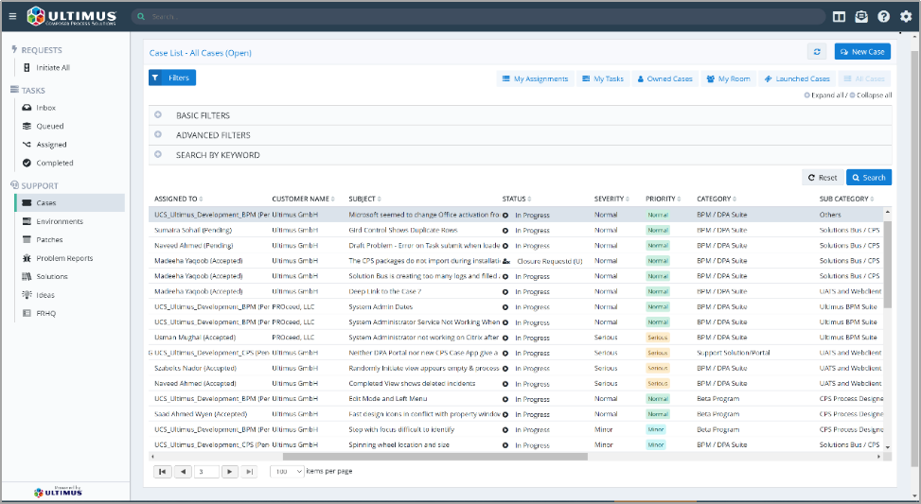921x504 pixels.
Task: Toggle the Filters button
Action: tap(172, 78)
